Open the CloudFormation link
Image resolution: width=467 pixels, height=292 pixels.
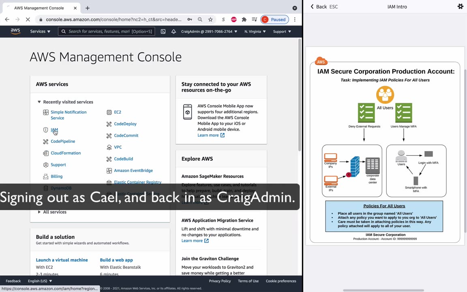pos(66,153)
